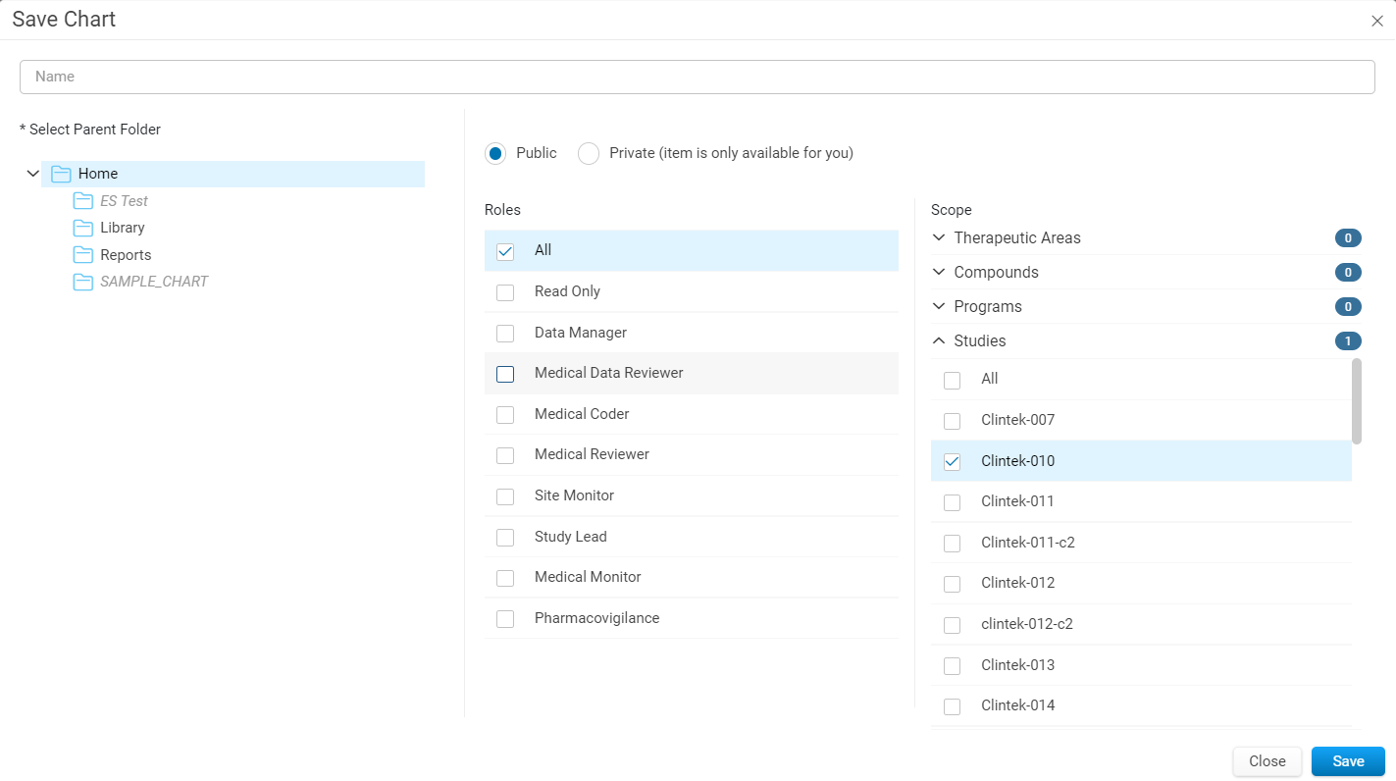Click the Therapeutic Areas count badge
1396x781 pixels.
pyautogui.click(x=1348, y=238)
